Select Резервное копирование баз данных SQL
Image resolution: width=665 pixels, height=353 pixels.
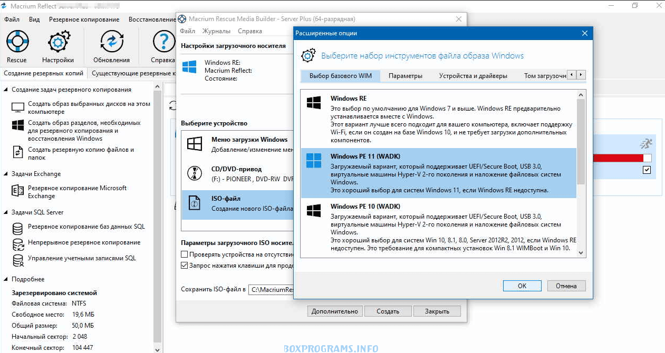pyautogui.click(x=86, y=227)
